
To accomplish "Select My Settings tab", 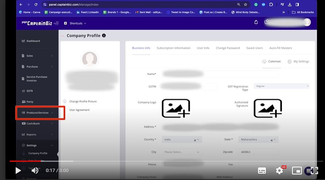I will pos(298,61).
